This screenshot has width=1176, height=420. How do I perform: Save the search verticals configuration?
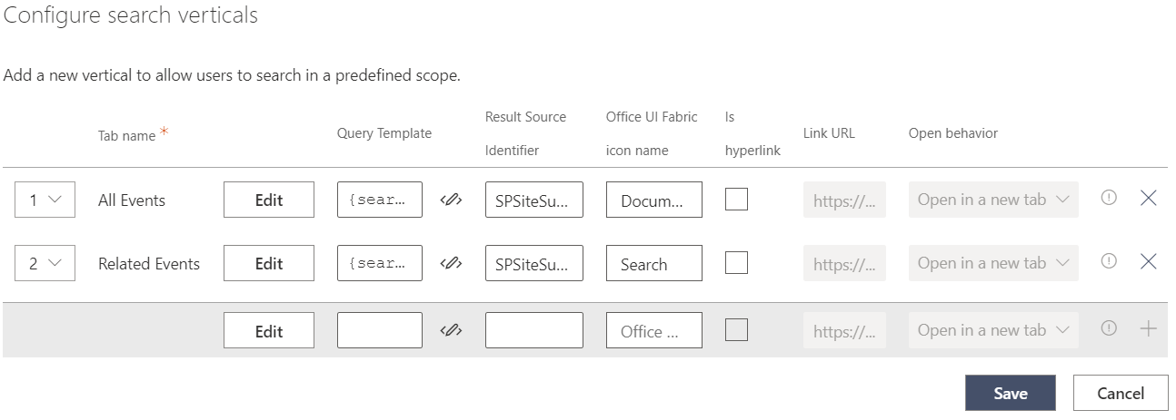click(x=1010, y=393)
